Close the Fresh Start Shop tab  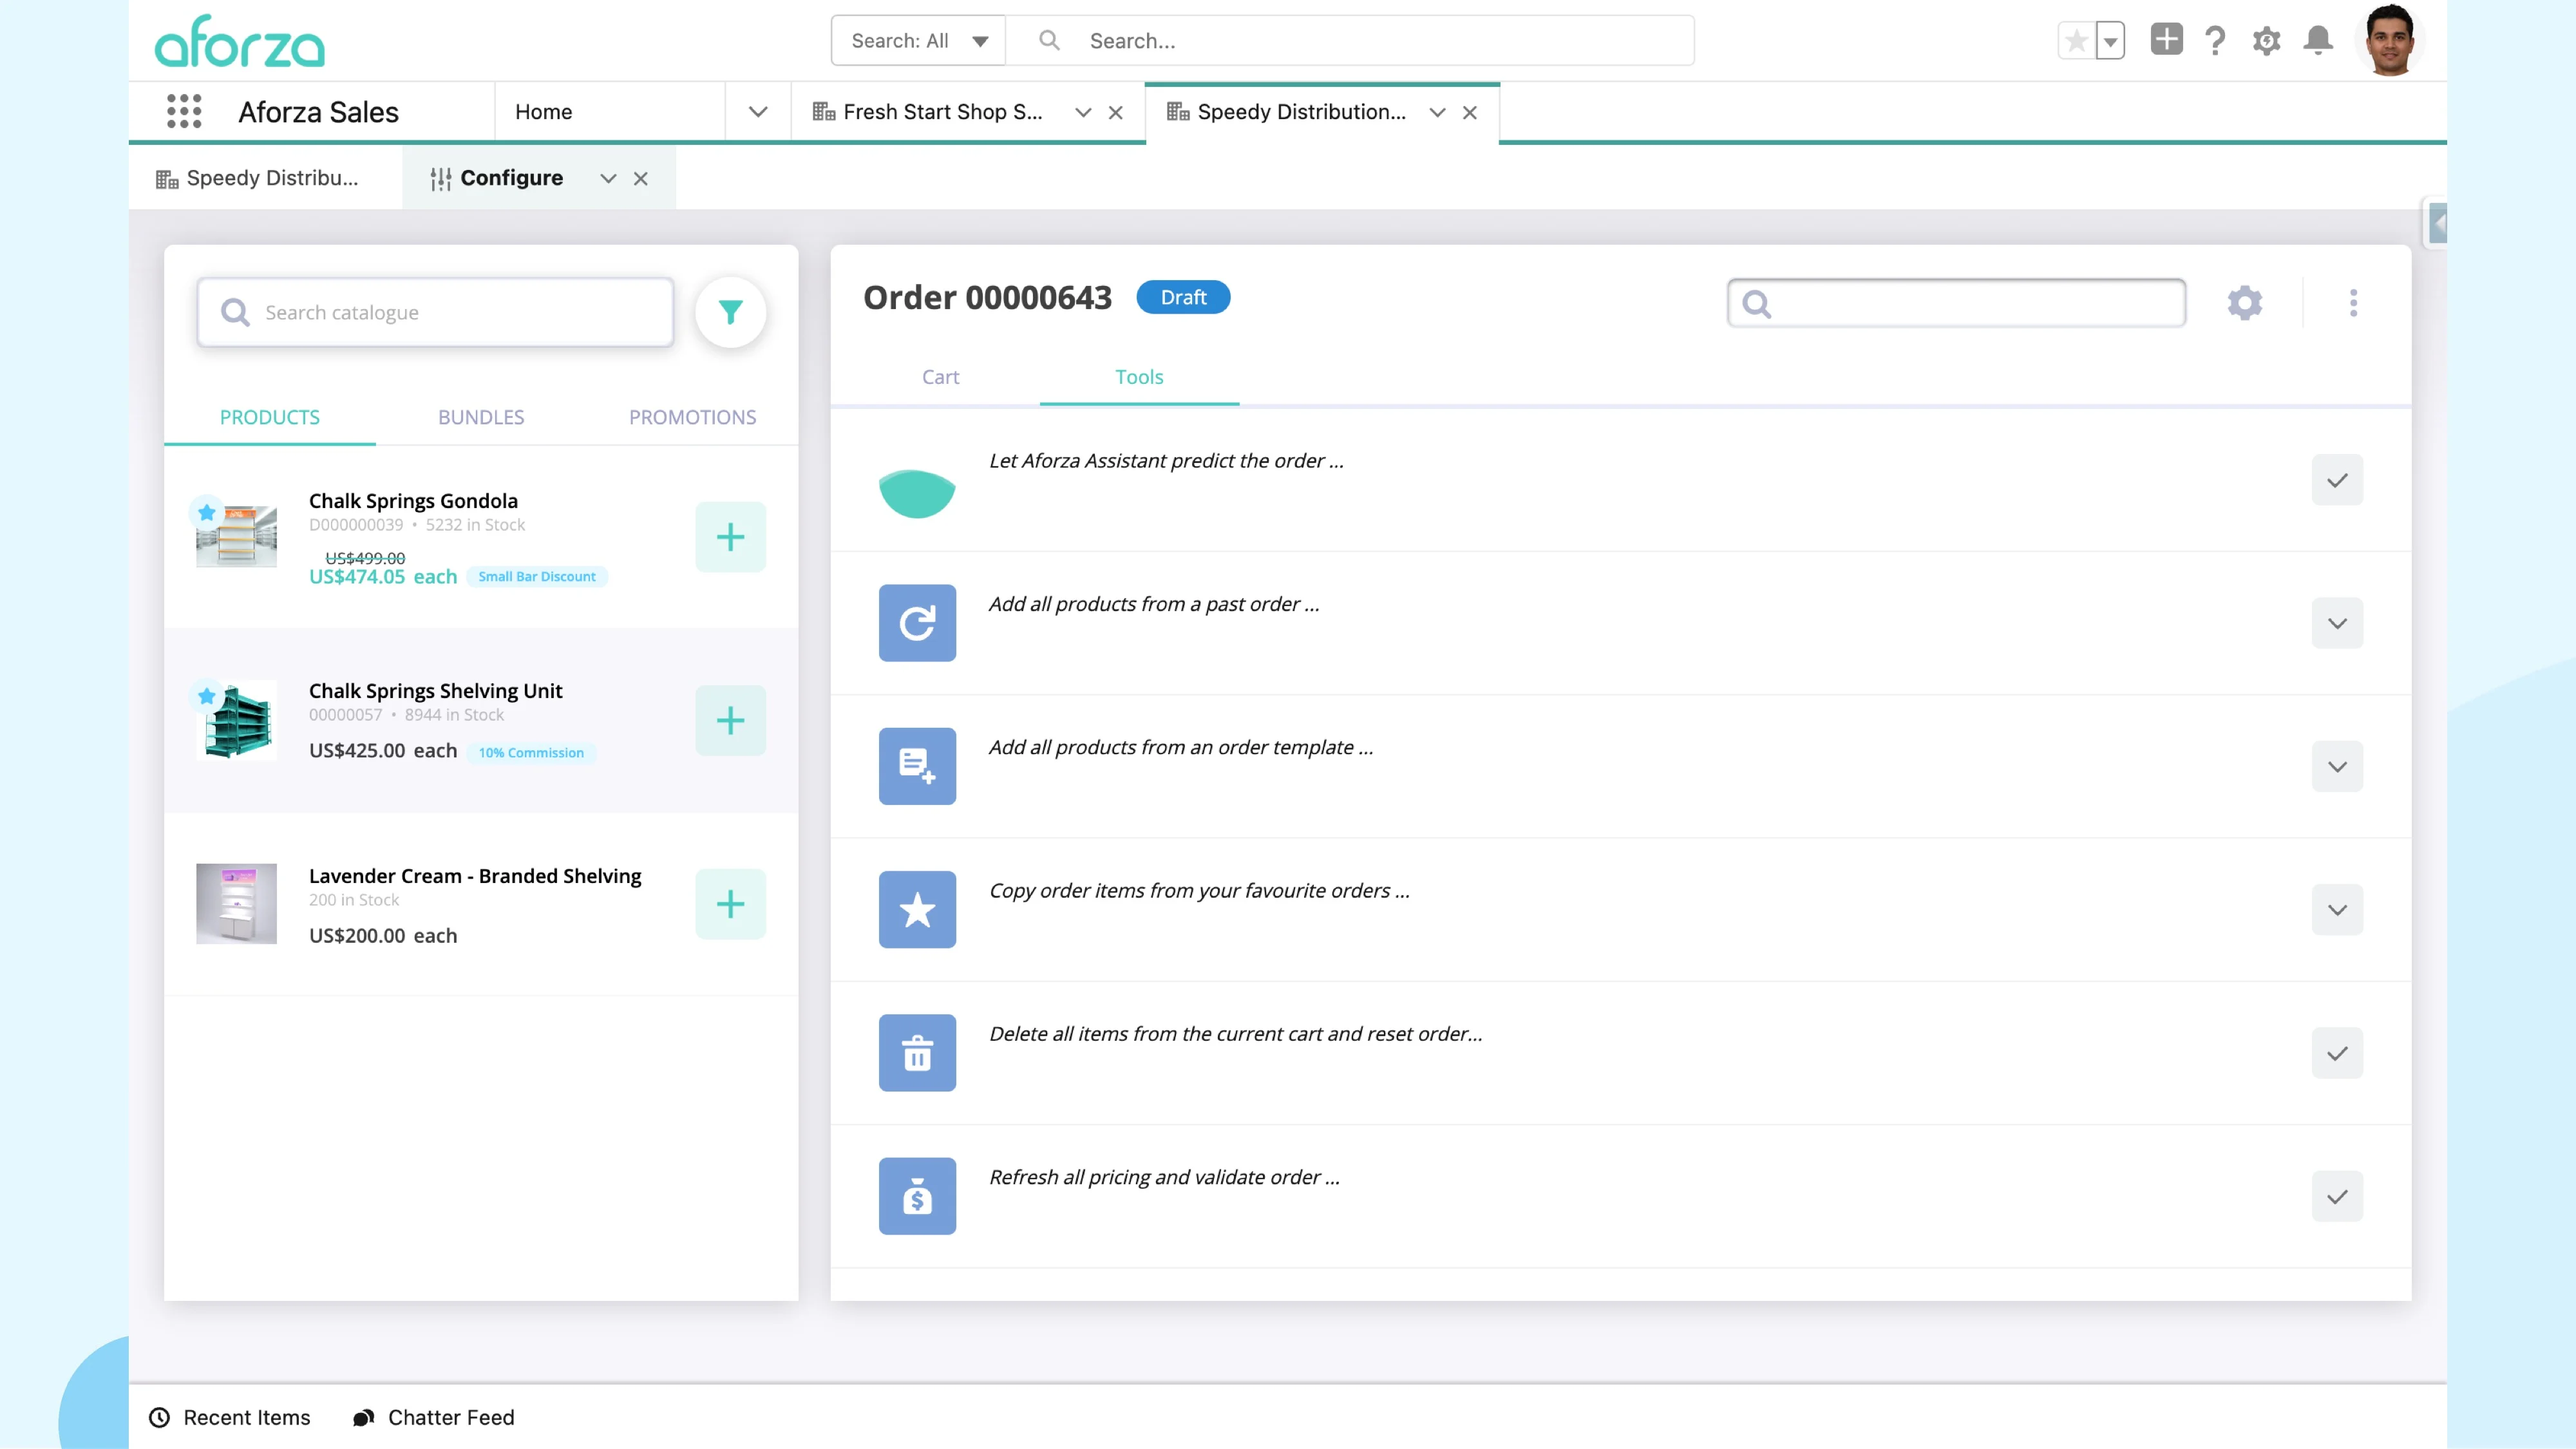coord(1115,113)
